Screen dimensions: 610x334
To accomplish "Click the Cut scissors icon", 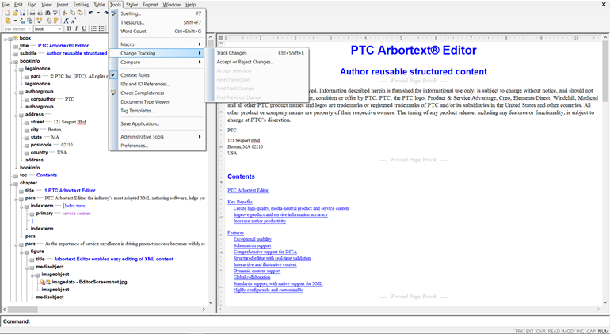I will 65,13.
